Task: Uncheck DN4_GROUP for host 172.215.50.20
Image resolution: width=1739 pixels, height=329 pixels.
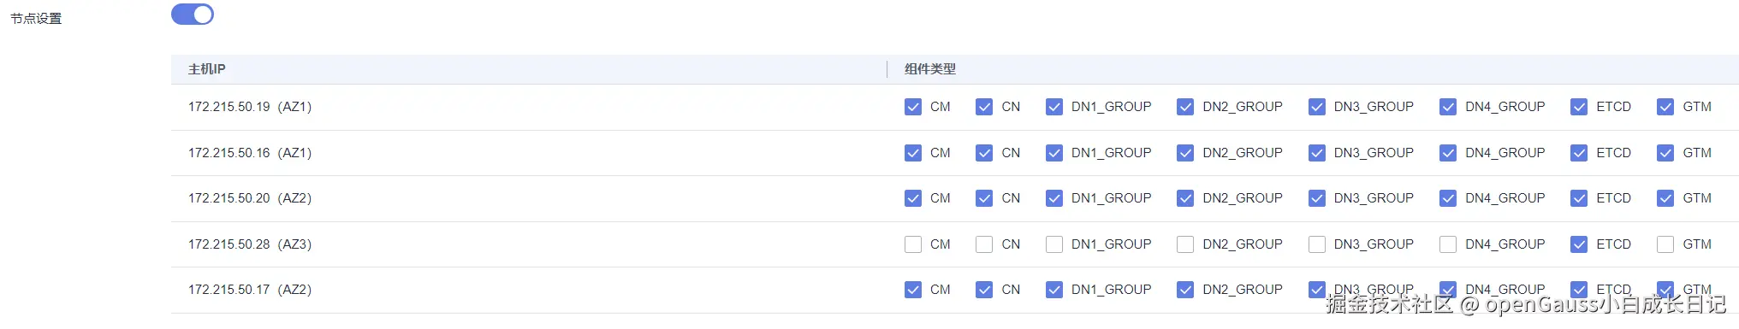Action: click(x=1448, y=198)
